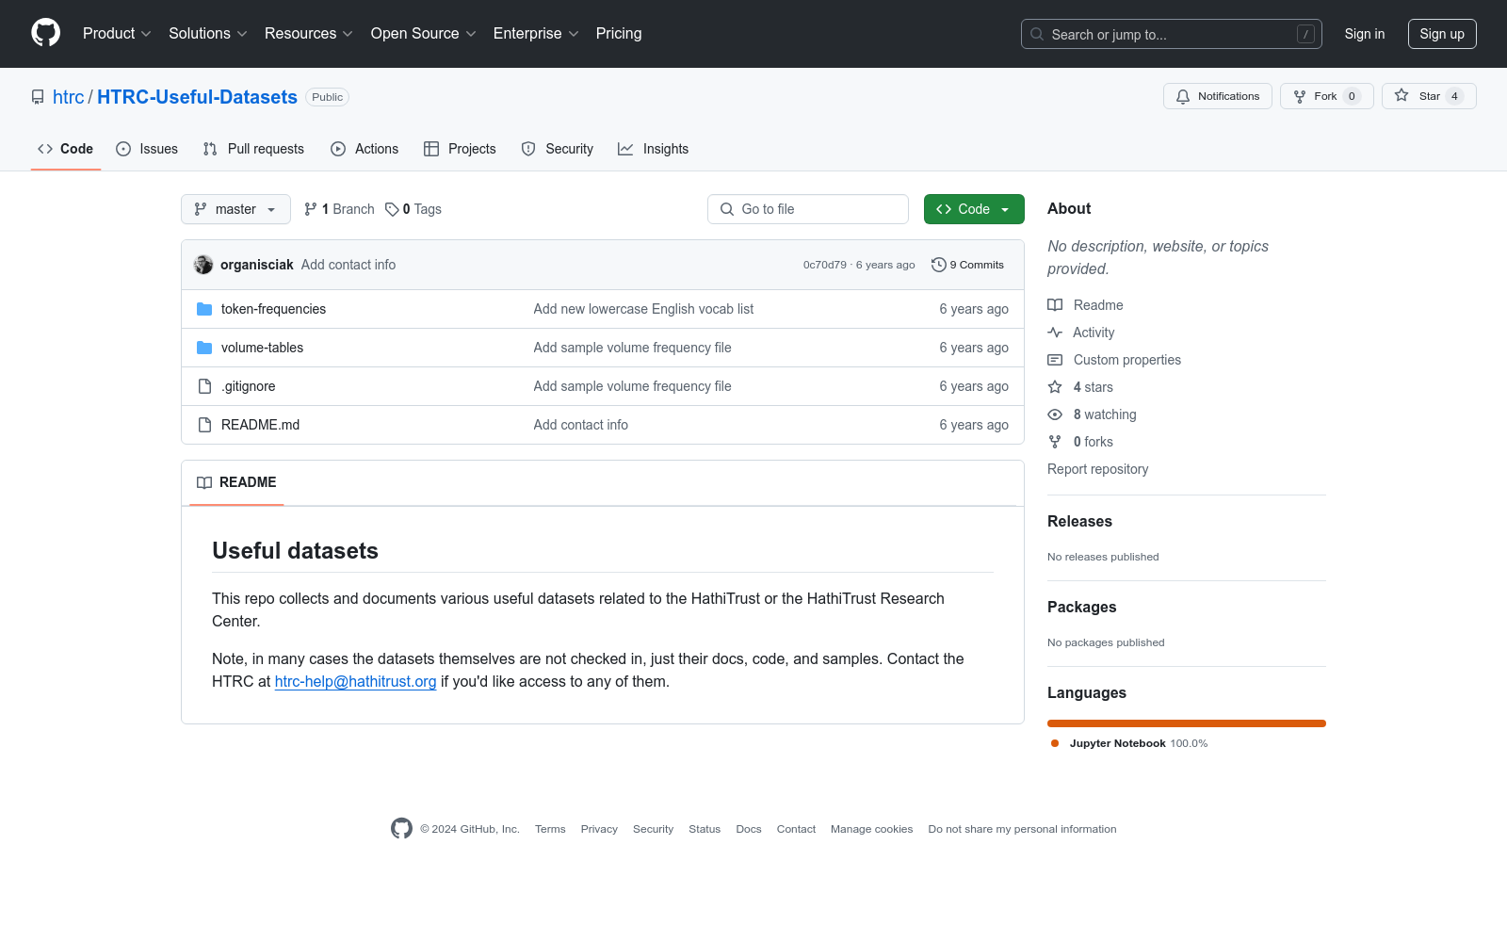Select the Code tab
Image resolution: width=1507 pixels, height=942 pixels.
(66, 149)
